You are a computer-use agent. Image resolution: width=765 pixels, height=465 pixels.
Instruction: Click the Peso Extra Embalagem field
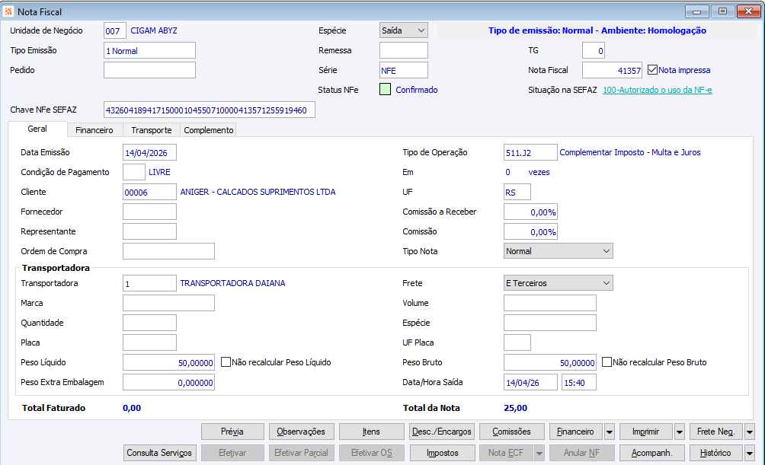click(x=168, y=382)
